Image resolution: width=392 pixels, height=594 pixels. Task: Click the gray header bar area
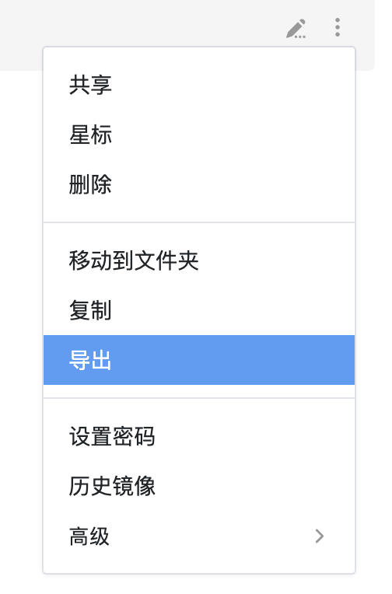click(152, 23)
